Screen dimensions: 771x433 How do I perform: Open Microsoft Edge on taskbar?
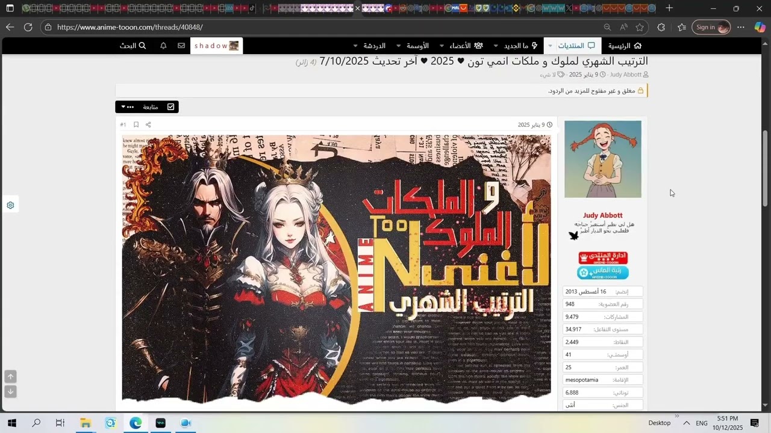click(x=136, y=423)
